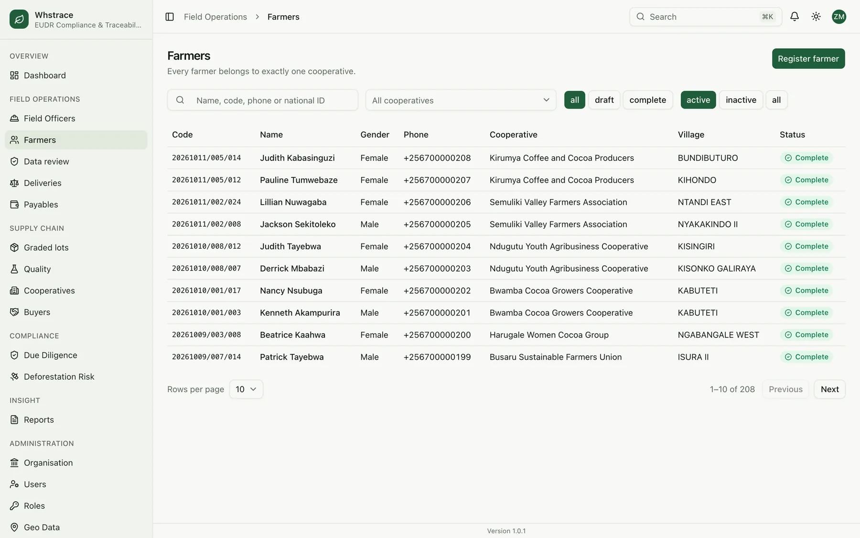Open Quality section

(x=76, y=269)
